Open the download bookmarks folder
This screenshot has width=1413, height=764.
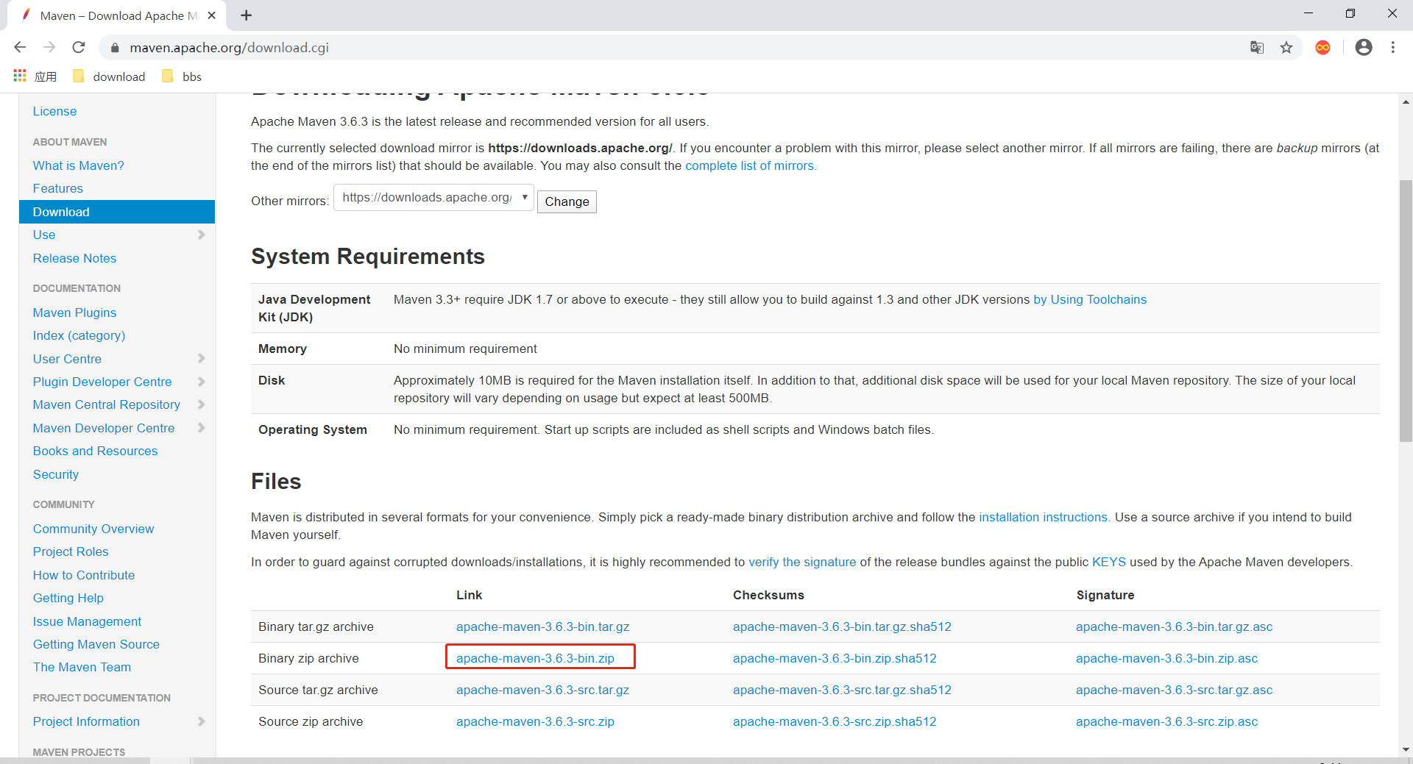[x=109, y=76]
